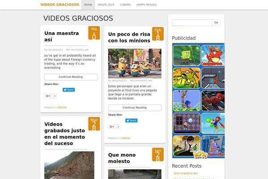Click the Mar 28 date badge
Image resolution: width=268 pixels, height=179 pixels.
pyautogui.click(x=94, y=124)
